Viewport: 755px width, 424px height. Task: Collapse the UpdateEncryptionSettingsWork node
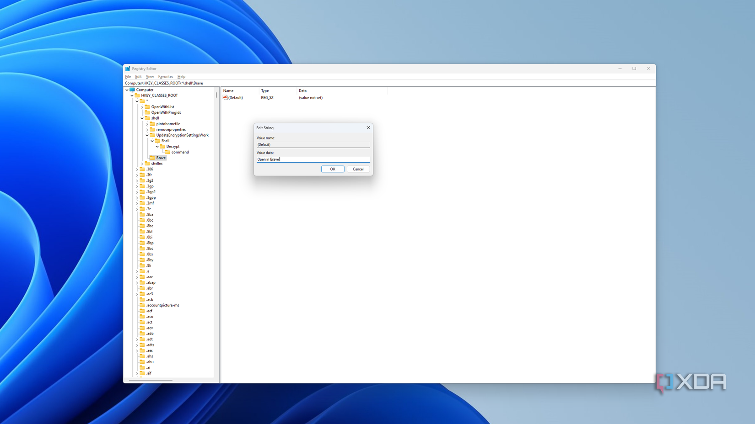click(147, 135)
